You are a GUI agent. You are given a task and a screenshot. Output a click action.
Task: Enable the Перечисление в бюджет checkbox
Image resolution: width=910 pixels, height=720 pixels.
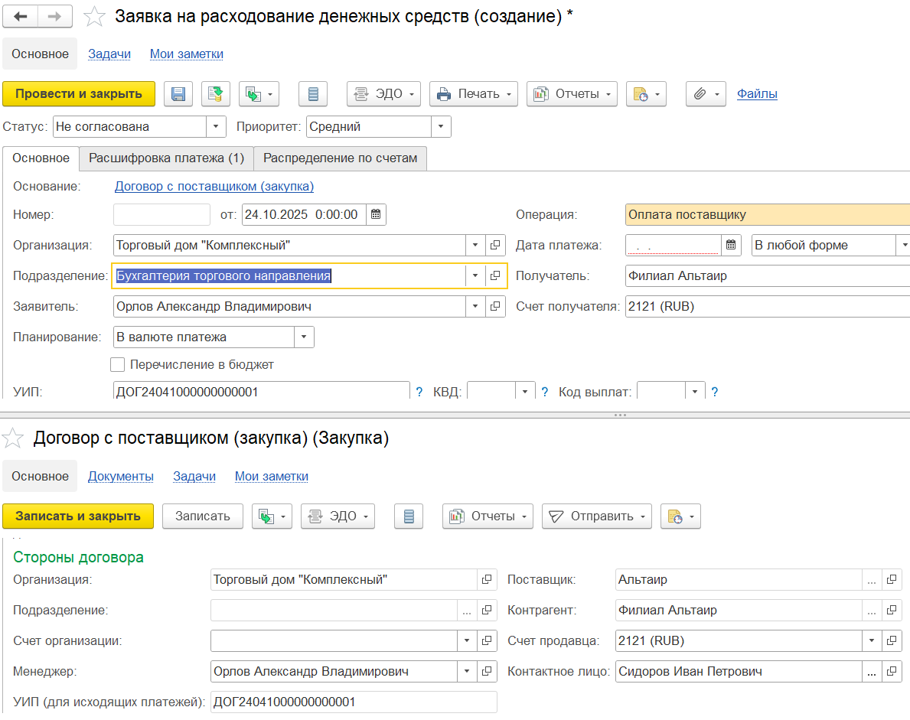click(x=118, y=365)
